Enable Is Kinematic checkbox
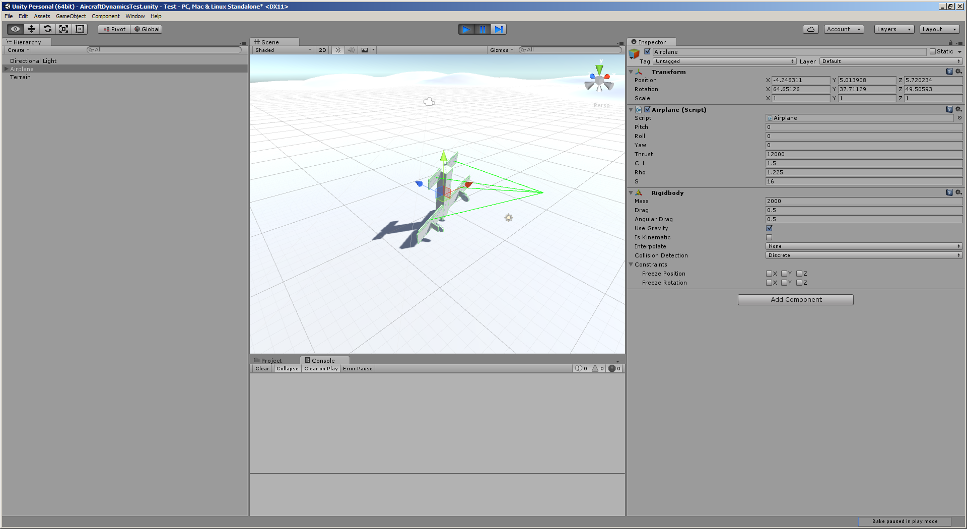This screenshot has width=967, height=529. (x=769, y=237)
